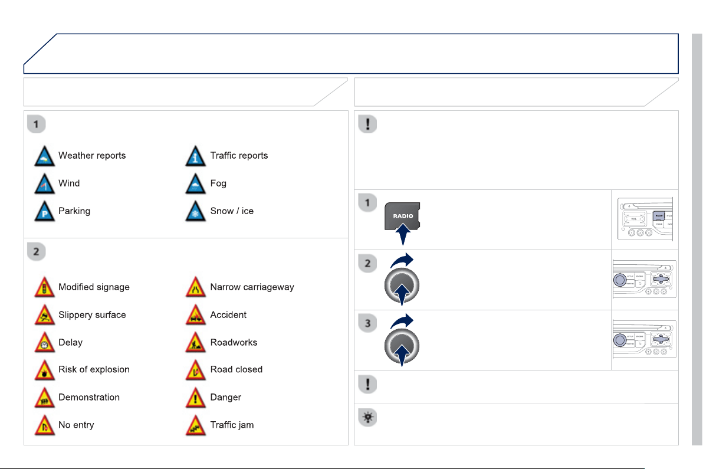The image size is (703, 469).
Task: Click the "Traffic reports" label
Action: pyautogui.click(x=239, y=156)
